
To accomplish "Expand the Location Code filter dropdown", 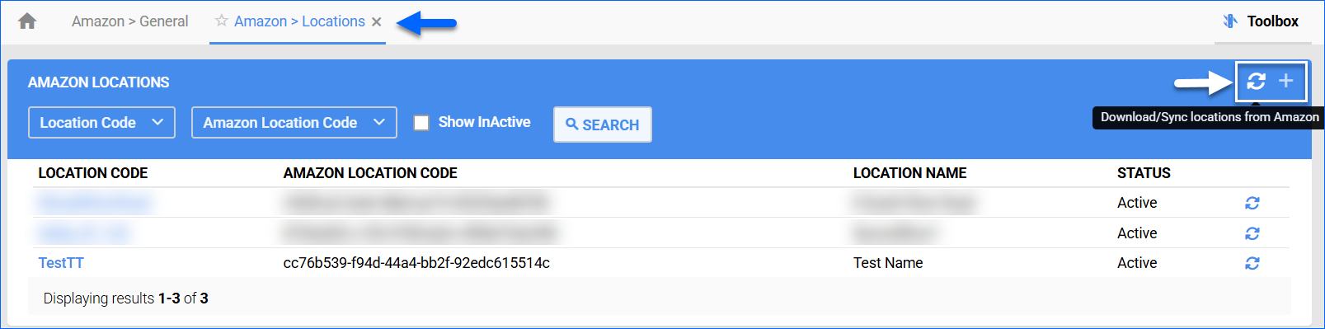I will 101,123.
